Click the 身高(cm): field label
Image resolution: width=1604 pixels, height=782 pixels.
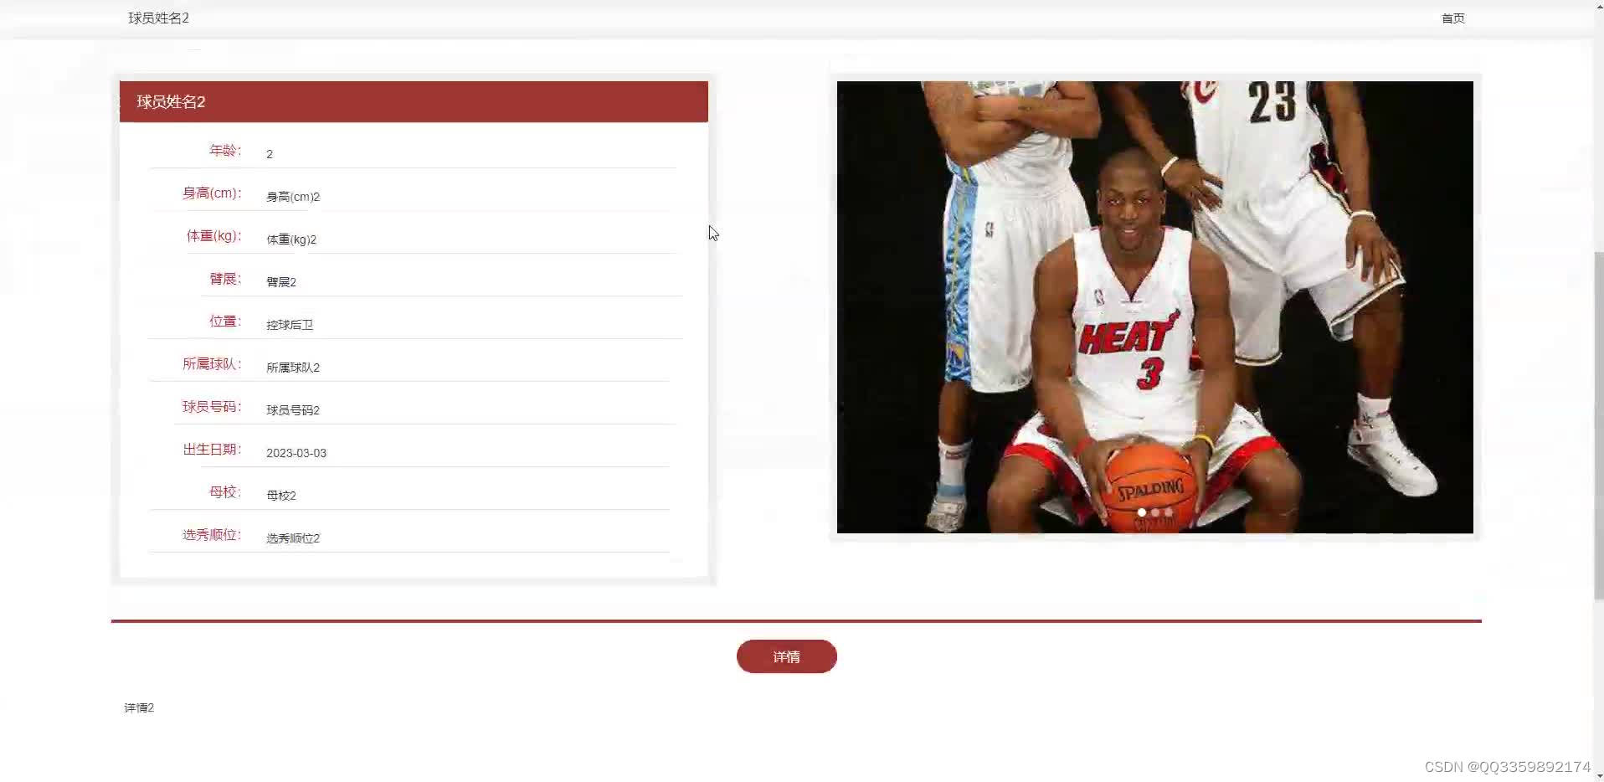(x=212, y=193)
